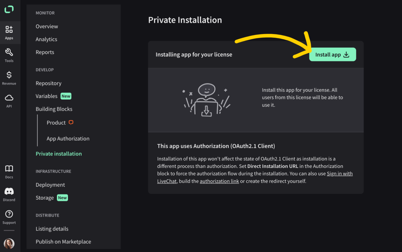Go to Revenue dollar icon
Viewport: 402px width, 252px height.
(9, 75)
